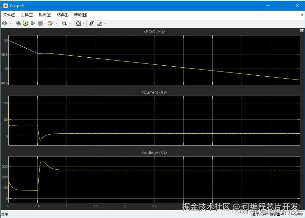Expand the zoom tool dropdown arrow
305x218 pixels.
pos(70,24)
